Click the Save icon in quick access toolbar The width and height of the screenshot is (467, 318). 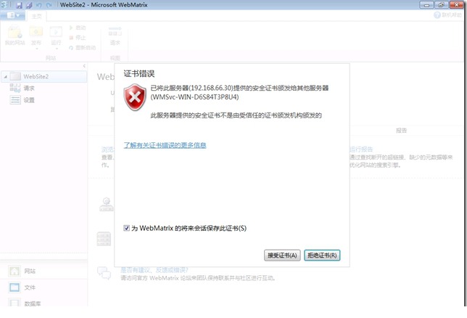point(19,5)
